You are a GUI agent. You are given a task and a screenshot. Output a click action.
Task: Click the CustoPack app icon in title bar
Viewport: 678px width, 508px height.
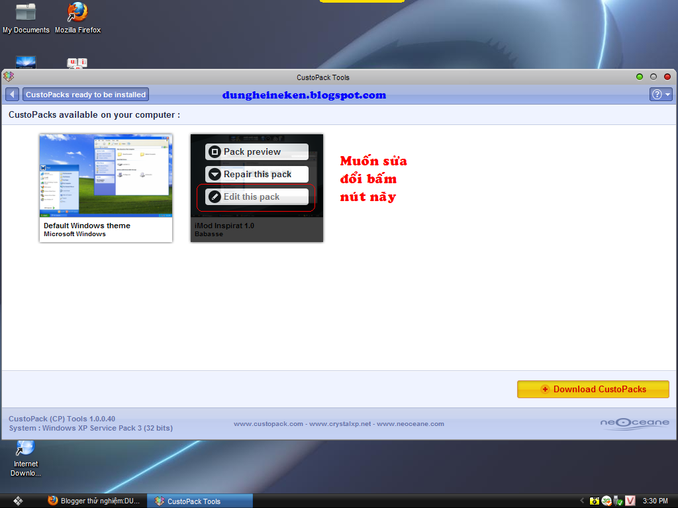(9, 77)
